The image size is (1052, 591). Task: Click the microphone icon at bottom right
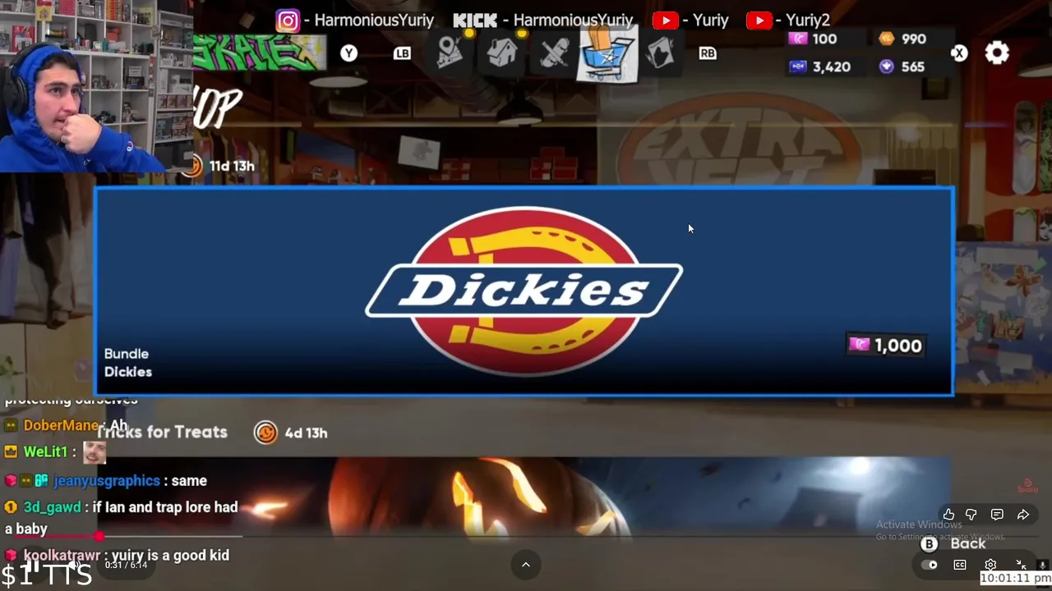(1042, 565)
